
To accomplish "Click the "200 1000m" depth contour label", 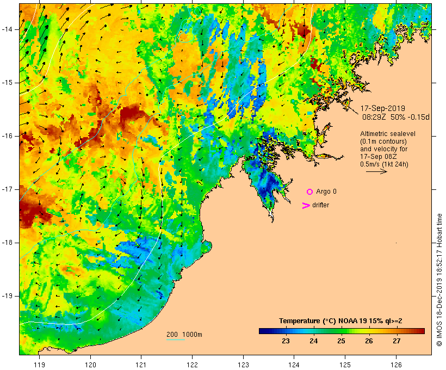I will point(184,335).
